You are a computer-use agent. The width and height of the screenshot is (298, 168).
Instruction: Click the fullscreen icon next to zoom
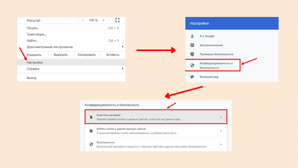117,20
